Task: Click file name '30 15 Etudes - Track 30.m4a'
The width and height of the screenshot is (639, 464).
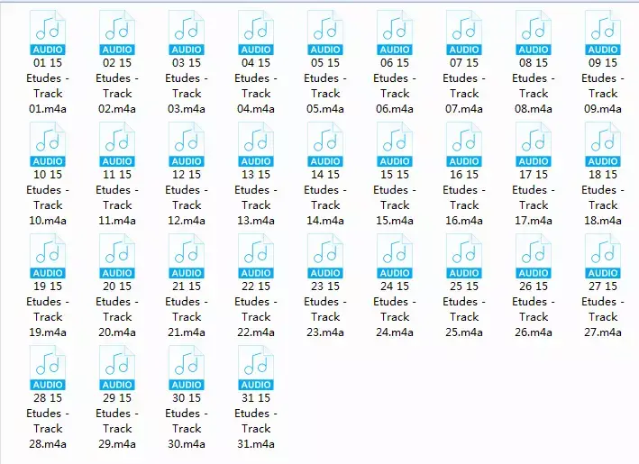Action: [187, 421]
